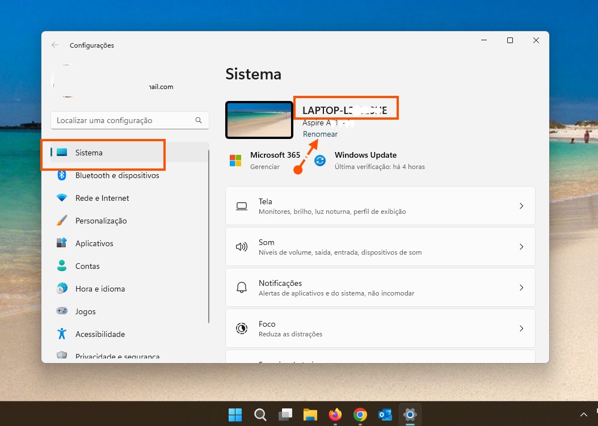Viewport: 598px width, 426px height.
Task: Click the Microsoft 365 colored logo
Action: pos(235,161)
